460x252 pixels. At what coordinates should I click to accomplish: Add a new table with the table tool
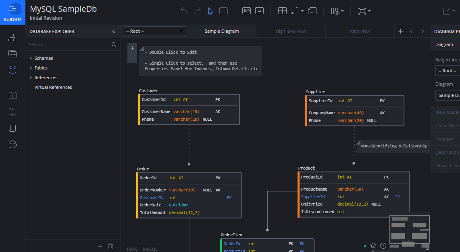click(282, 11)
